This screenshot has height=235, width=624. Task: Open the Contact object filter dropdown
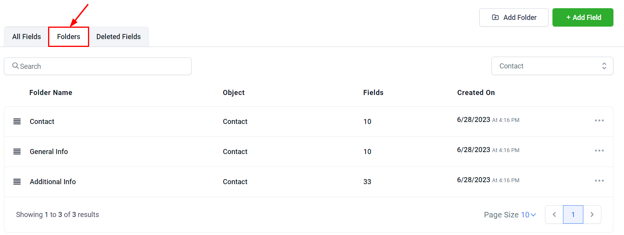552,66
